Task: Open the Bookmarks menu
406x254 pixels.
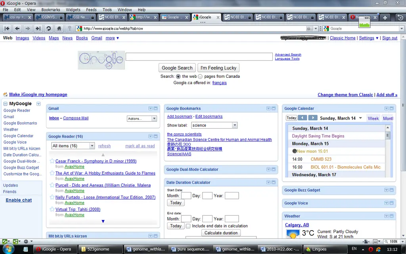Action: tap(51, 10)
